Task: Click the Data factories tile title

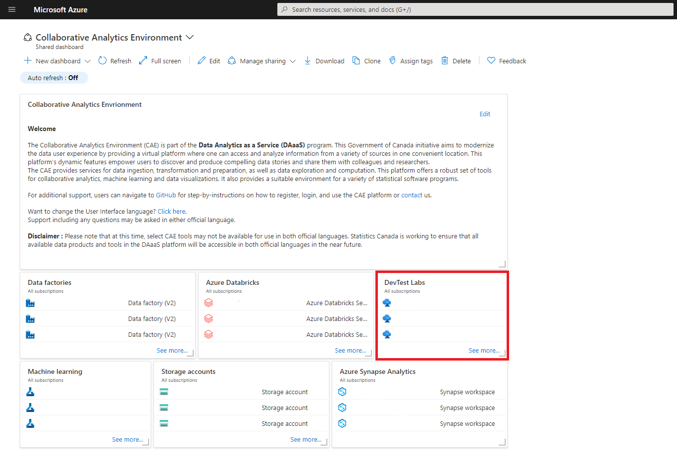Action: [x=50, y=282]
